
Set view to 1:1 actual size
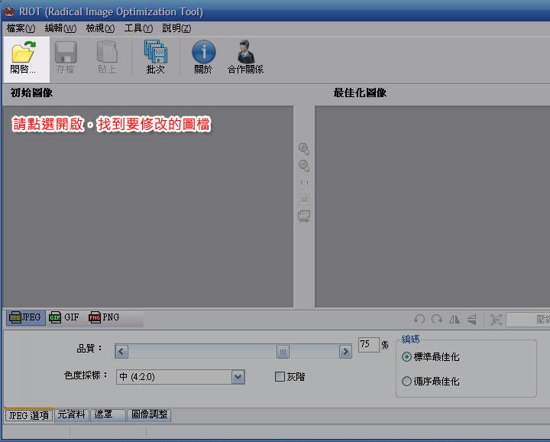[304, 183]
